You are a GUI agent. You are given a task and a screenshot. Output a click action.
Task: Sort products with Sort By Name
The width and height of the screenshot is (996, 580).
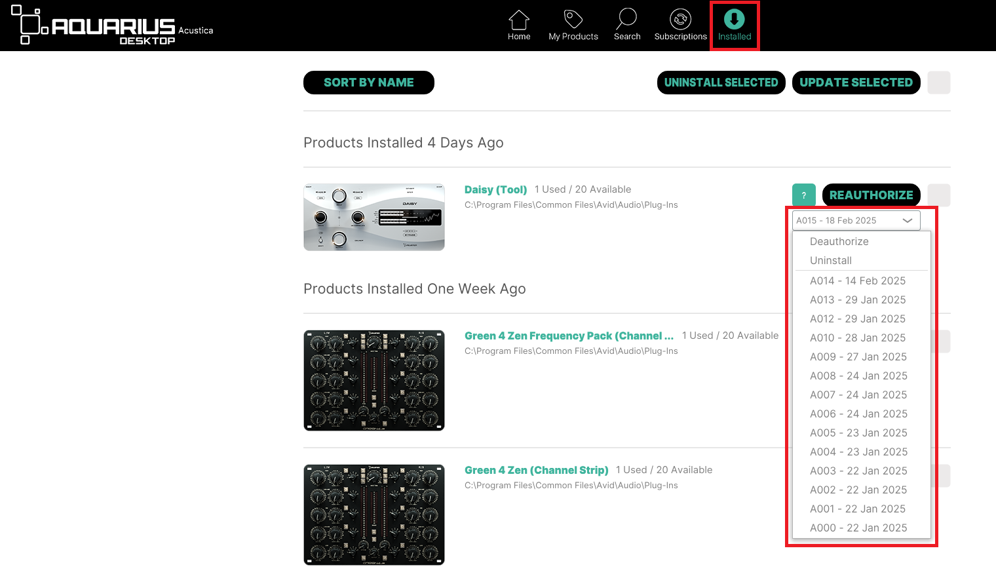click(x=369, y=83)
